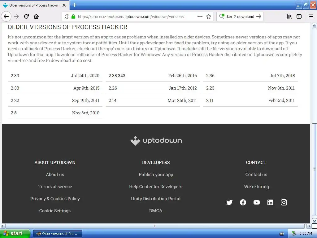Click the taskbar on-screen keyboard icon

click(282, 234)
